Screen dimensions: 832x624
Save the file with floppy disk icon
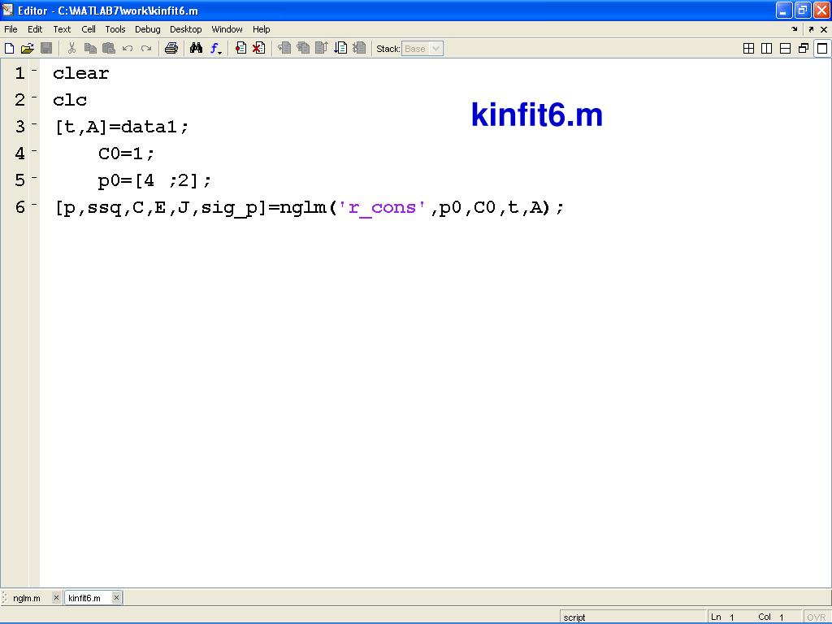[46, 49]
